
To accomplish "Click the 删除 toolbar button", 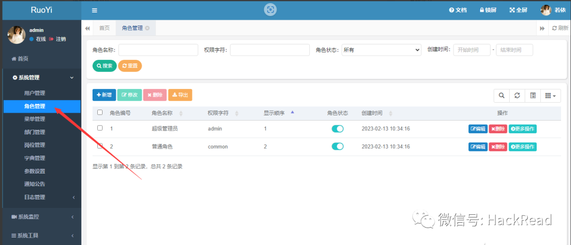I will tap(155, 95).
